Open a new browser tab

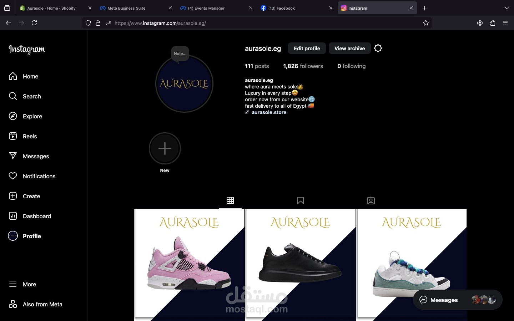pos(425,8)
